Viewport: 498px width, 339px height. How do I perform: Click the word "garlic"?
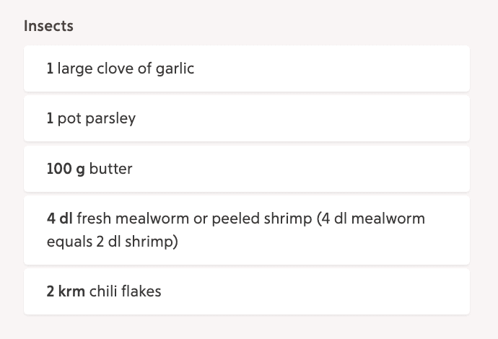pyautogui.click(x=175, y=69)
